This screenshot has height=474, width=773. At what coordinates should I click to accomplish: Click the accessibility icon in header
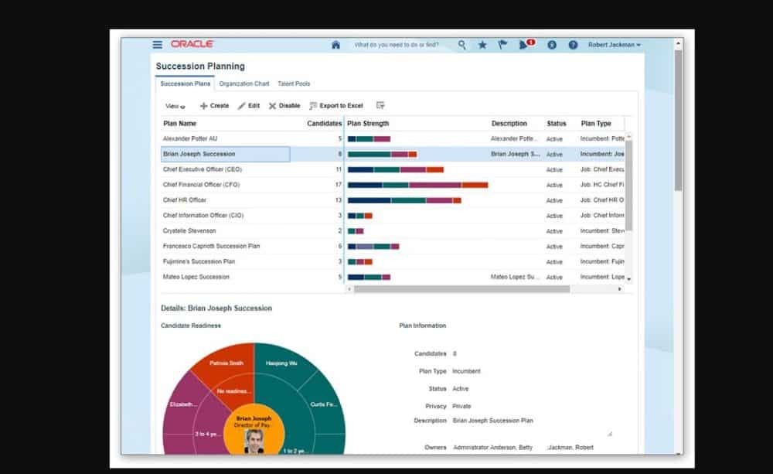(552, 45)
